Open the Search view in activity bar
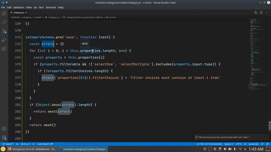The image size is (271, 152). (4, 22)
